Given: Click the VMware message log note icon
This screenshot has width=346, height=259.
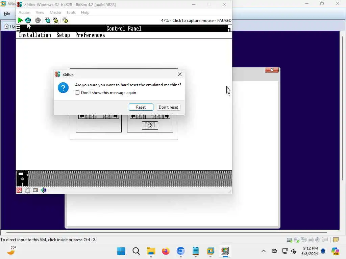Looking at the screenshot, I should point(336,240).
